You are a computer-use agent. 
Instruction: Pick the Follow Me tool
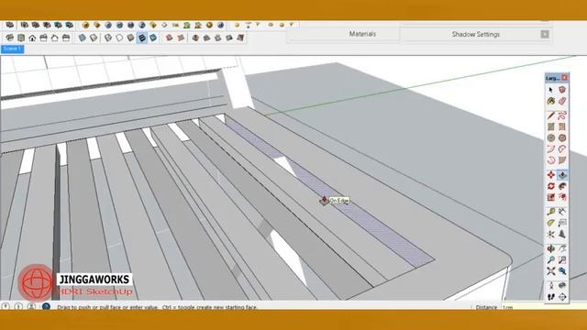(x=562, y=186)
